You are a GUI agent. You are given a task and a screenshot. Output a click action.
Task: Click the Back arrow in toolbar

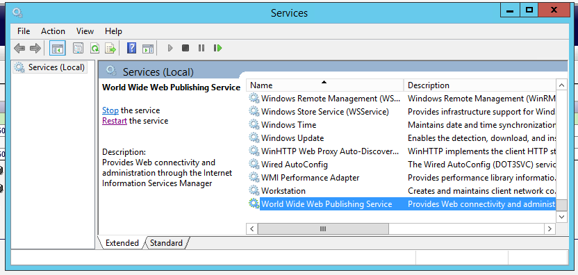(19, 48)
